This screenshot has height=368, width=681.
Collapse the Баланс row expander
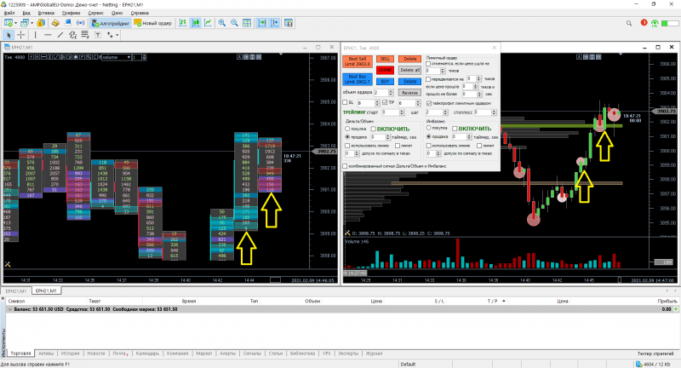click(x=10, y=309)
